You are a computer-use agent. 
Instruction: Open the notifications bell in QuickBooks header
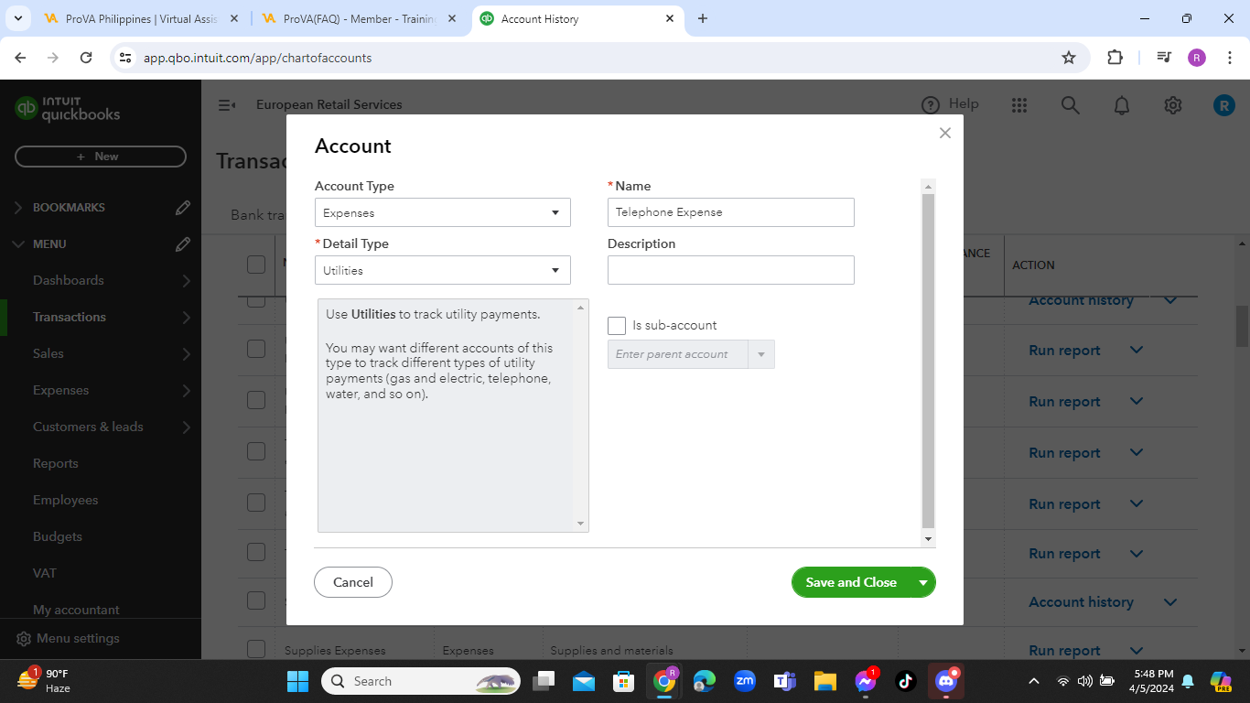tap(1122, 105)
